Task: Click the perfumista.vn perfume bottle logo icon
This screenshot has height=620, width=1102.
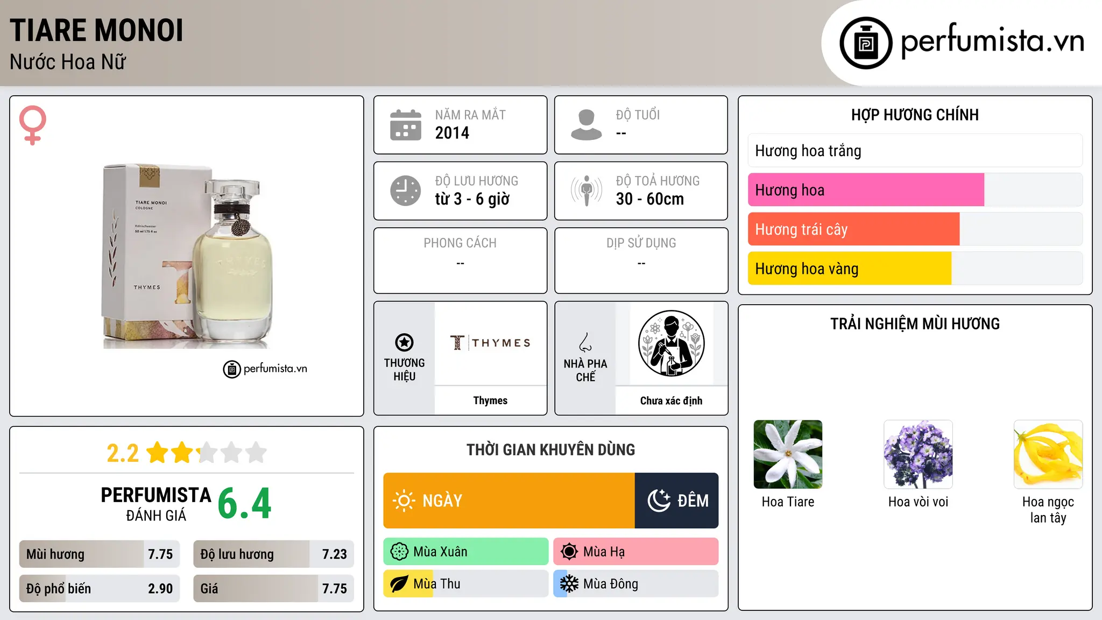Action: click(x=866, y=43)
